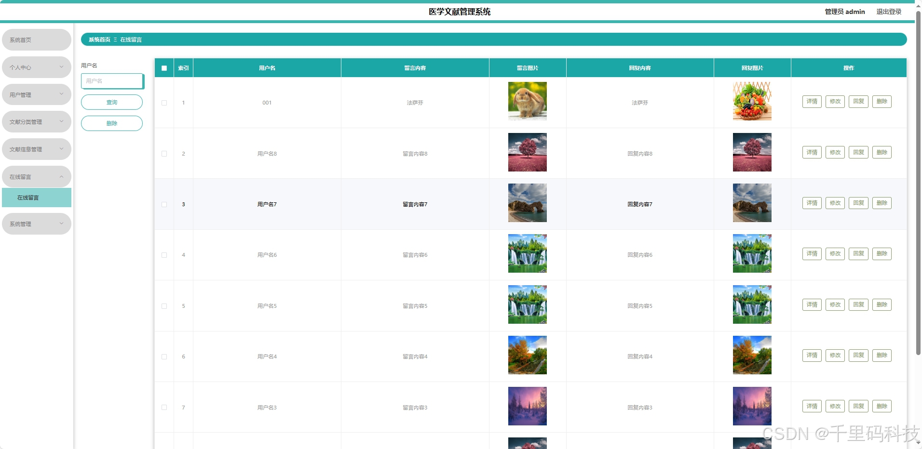Screen dimensions: 922x449
Task: Select the 留言内容7 cell text
Action: 415,204
